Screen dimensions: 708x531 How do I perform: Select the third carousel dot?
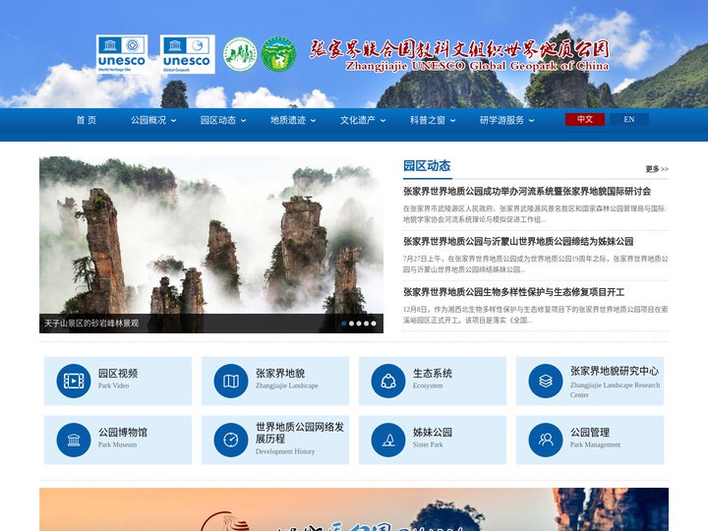pos(359,324)
